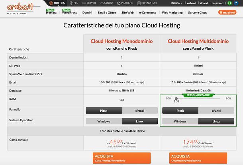
Task: Select the PRATICHE top bar tab
Action: click(125, 3)
